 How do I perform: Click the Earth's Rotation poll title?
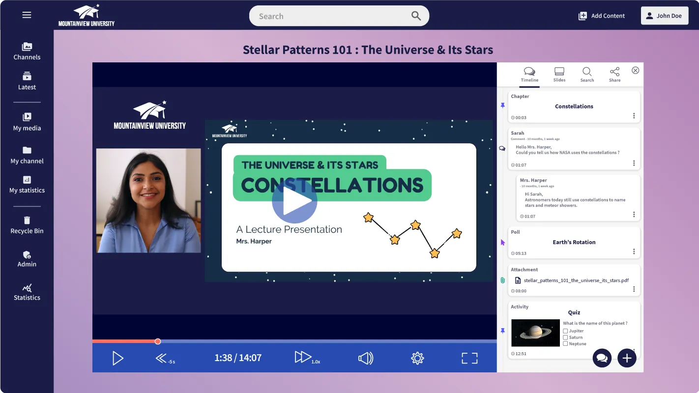[x=574, y=242]
